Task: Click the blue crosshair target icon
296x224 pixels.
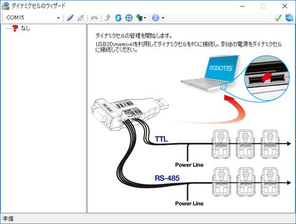Action: tap(129, 18)
